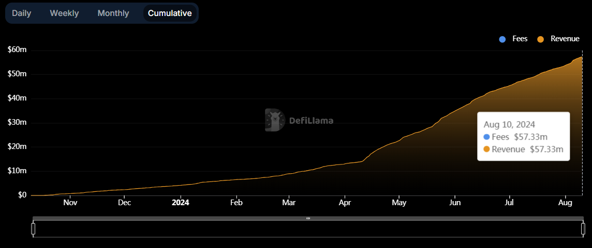Toggle the Revenue series legend label
The width and height of the screenshot is (592, 248).
coord(565,39)
